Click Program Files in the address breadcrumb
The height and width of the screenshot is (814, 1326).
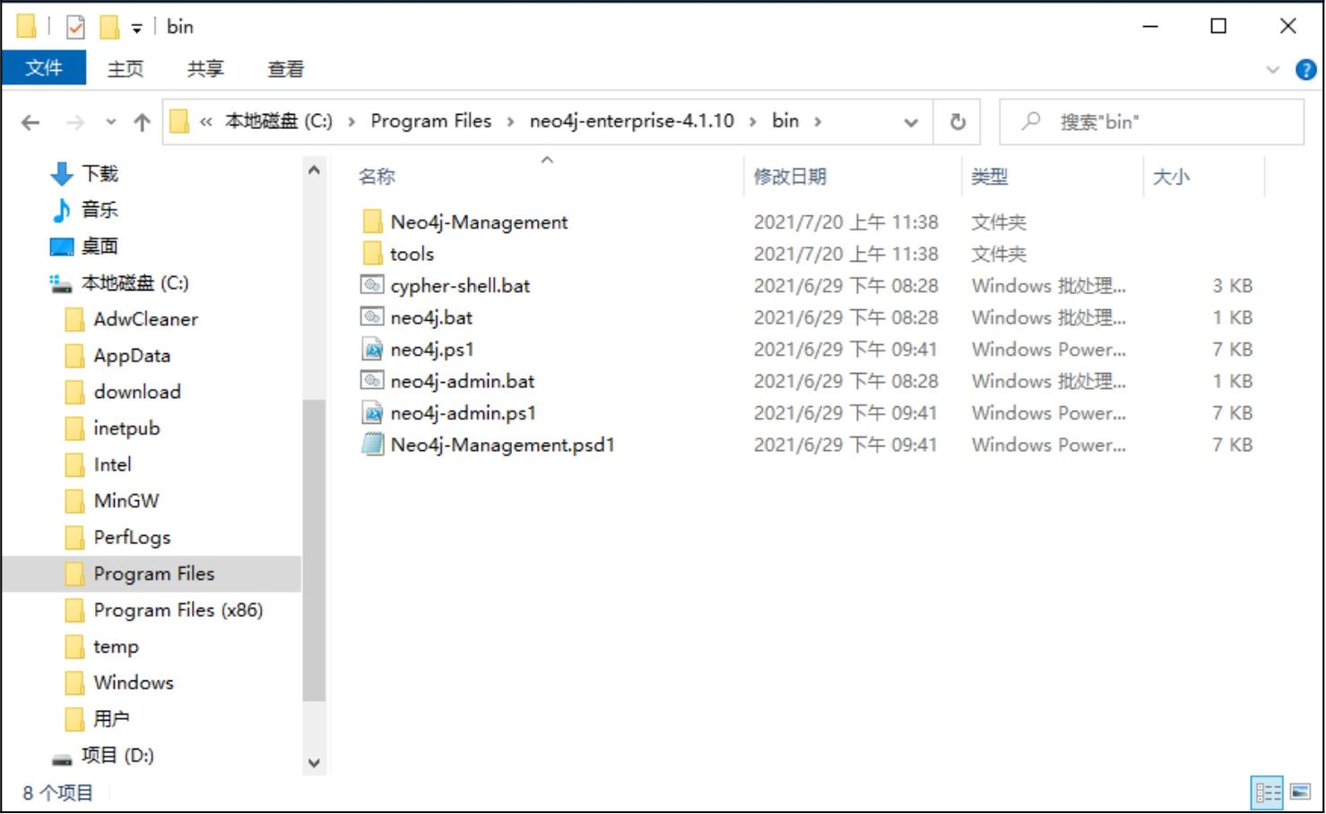(431, 121)
